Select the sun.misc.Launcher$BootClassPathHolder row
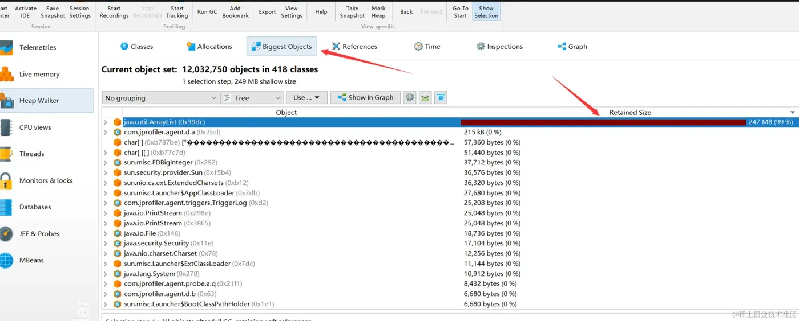 450,304
